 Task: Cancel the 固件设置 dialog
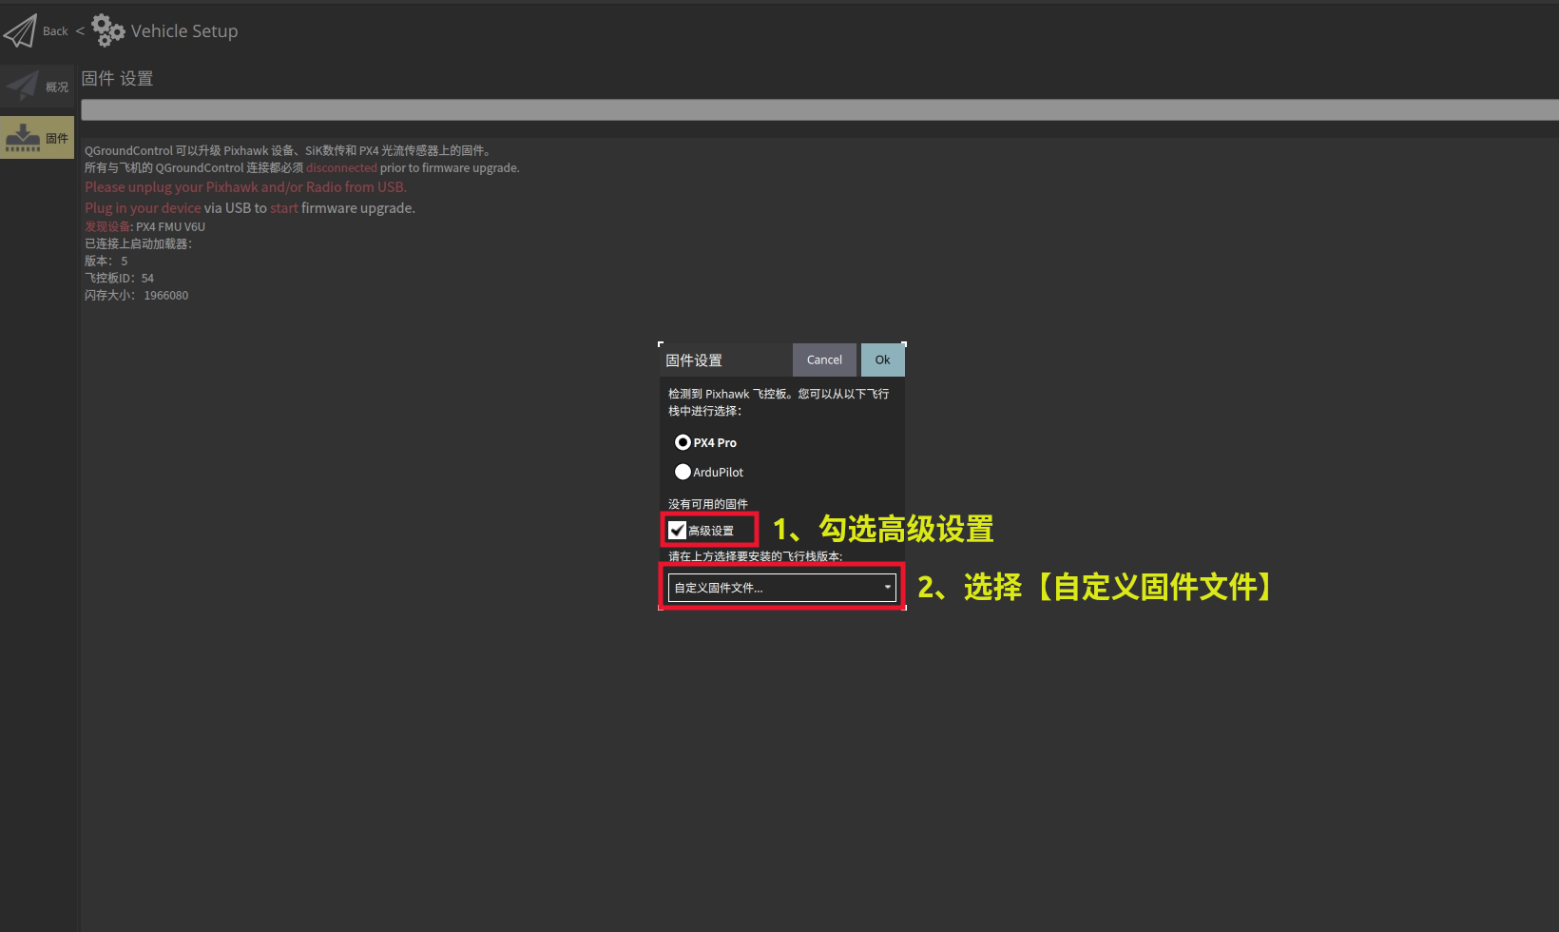tap(823, 359)
